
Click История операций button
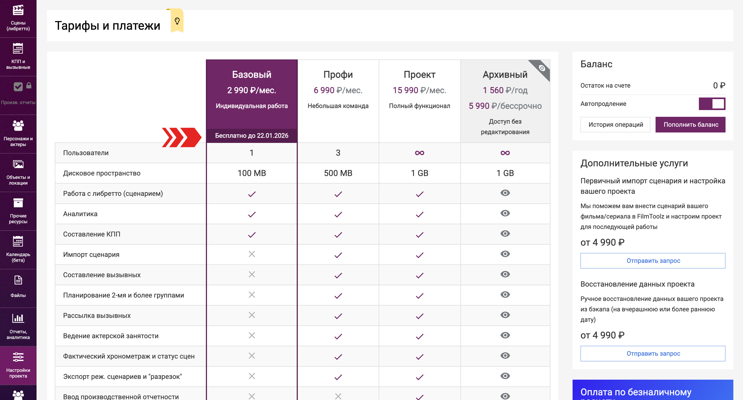tap(615, 124)
